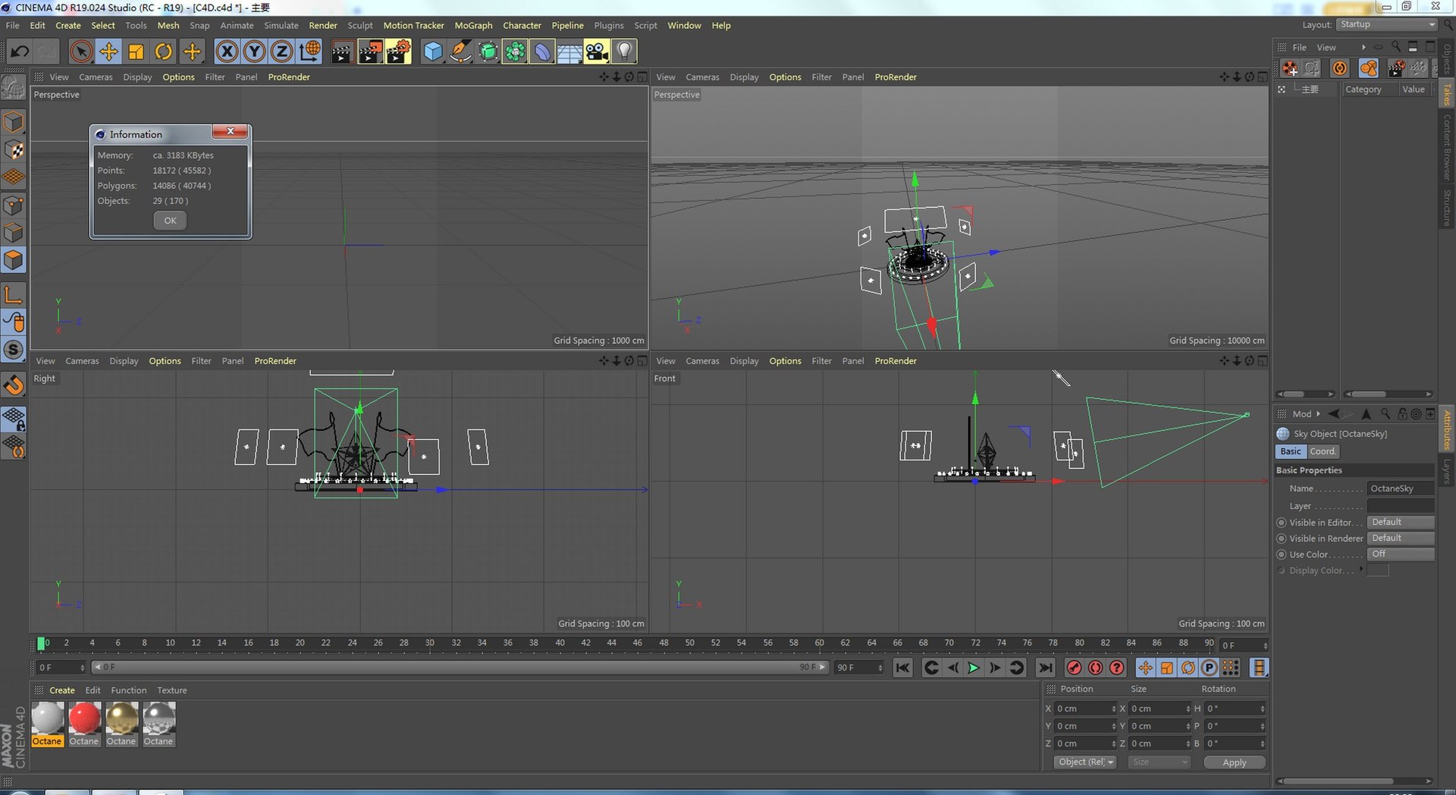This screenshot has width=1456, height=795.
Task: Click the Undo arrow icon
Action: pyautogui.click(x=20, y=52)
